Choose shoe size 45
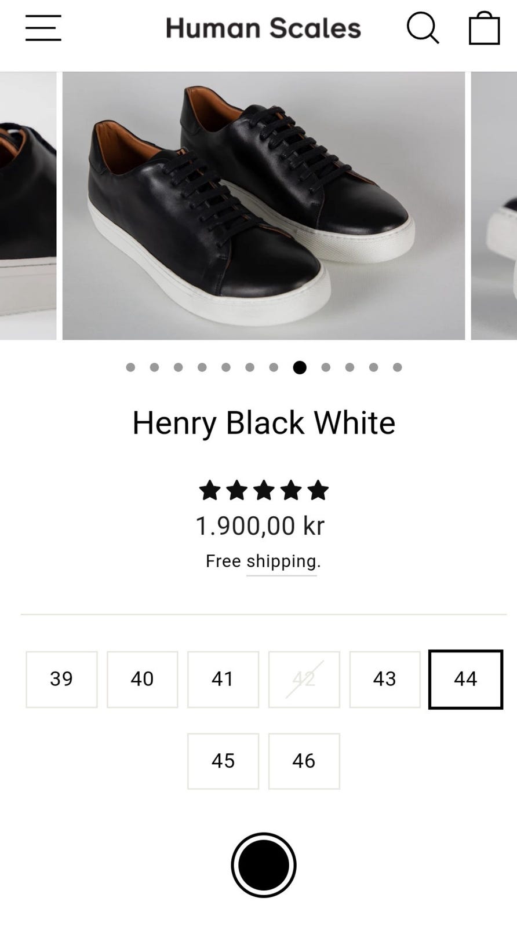The height and width of the screenshot is (927, 517). (x=223, y=761)
